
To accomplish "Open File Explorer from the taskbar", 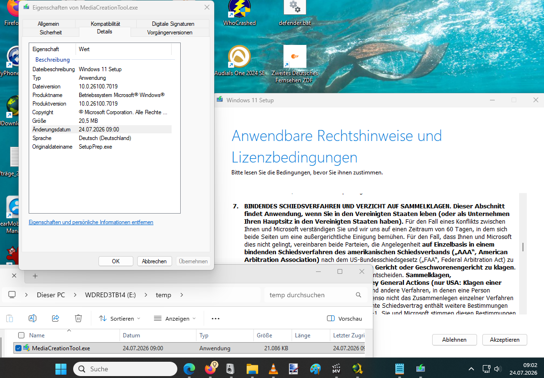I will [x=252, y=368].
